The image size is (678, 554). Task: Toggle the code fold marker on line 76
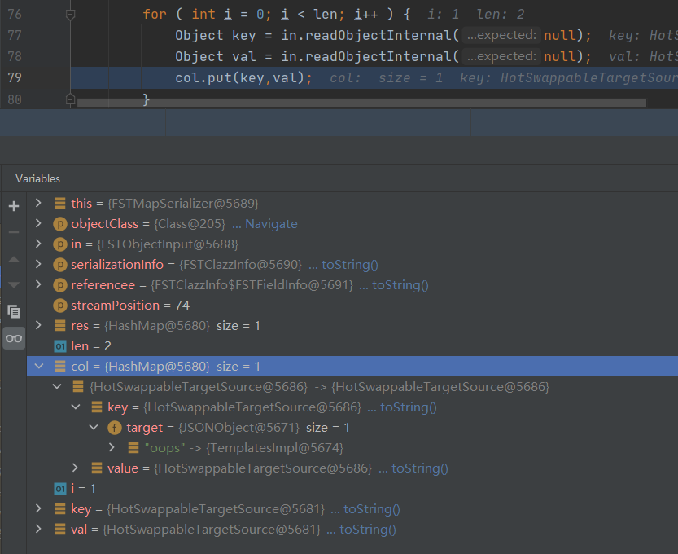point(70,15)
